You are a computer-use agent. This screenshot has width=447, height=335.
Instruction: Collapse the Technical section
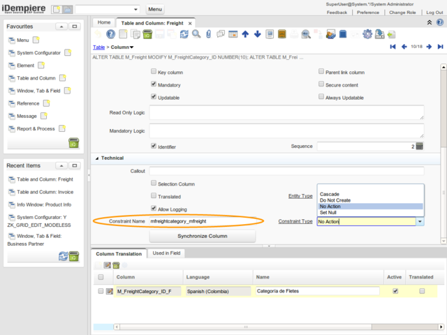[97, 158]
